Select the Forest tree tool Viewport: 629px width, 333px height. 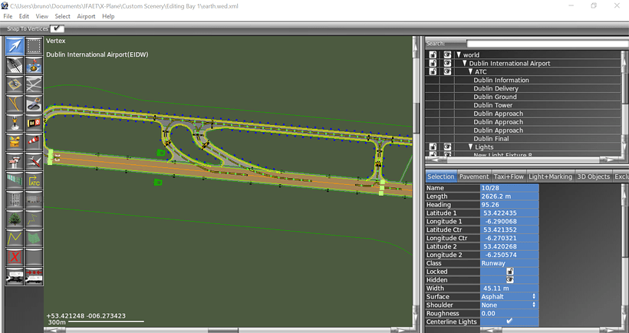15,219
